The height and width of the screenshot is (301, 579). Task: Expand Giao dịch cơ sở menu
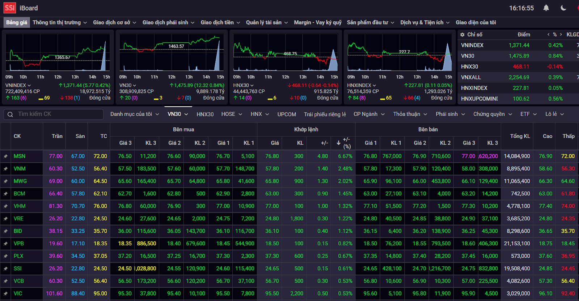click(x=115, y=22)
